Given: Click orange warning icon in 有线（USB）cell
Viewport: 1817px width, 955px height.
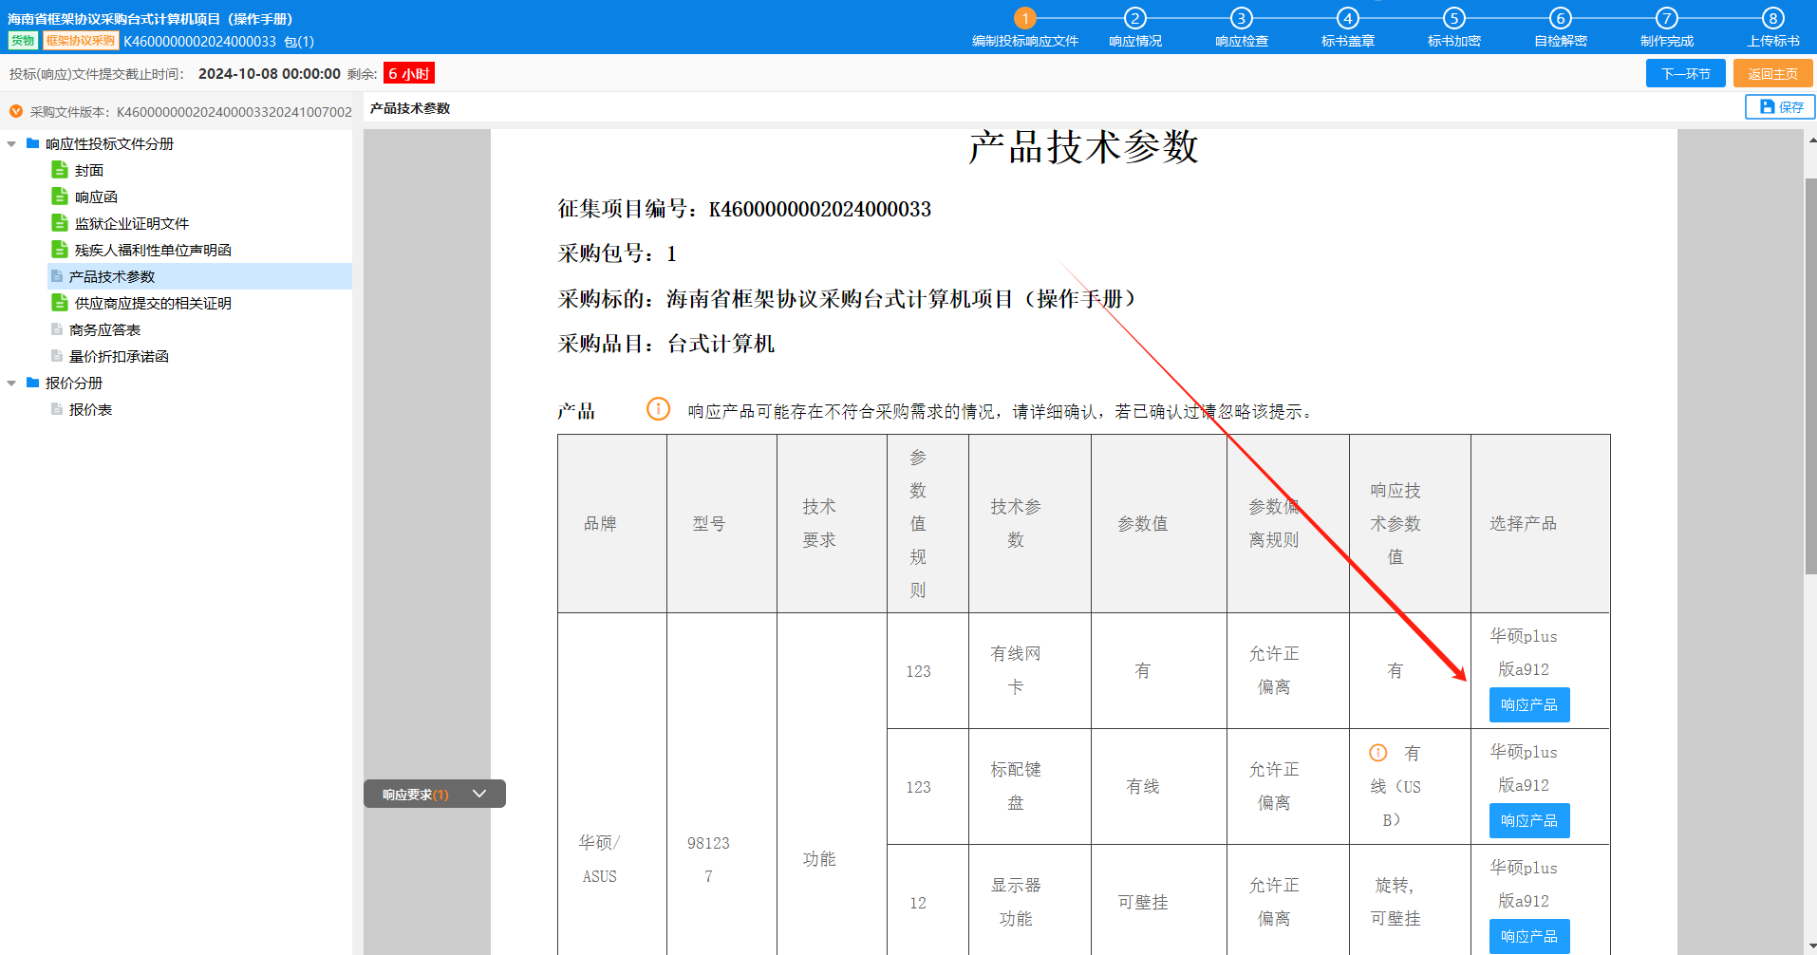Looking at the screenshot, I should click(1378, 753).
